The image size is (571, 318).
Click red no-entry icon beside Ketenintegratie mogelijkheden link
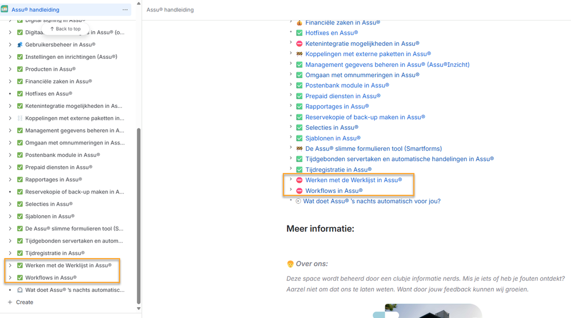point(300,43)
